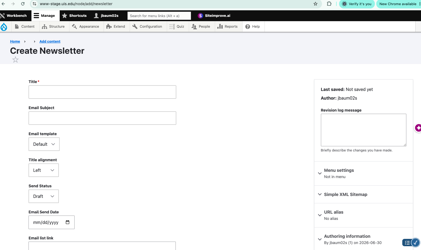Click into the Email list link field
421x250 pixels.
[102, 246]
